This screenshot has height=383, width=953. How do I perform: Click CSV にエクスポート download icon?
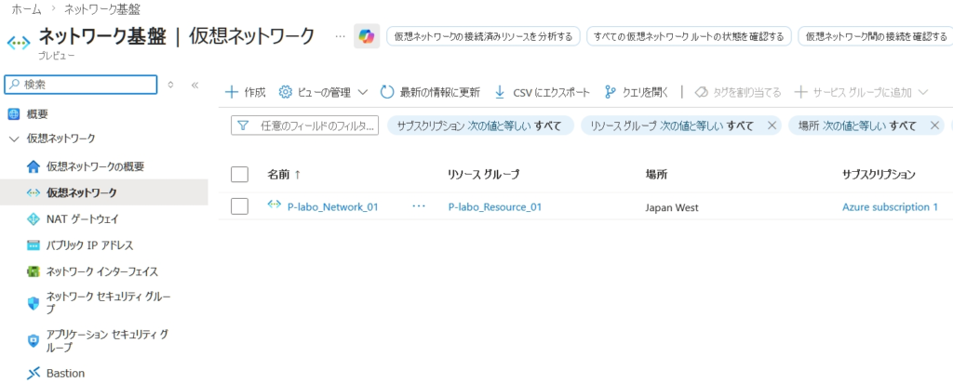(500, 92)
